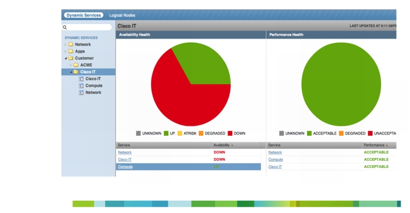This screenshot has height=213, width=410.
Task: Expand the ACME folder arrow
Action: [71, 65]
